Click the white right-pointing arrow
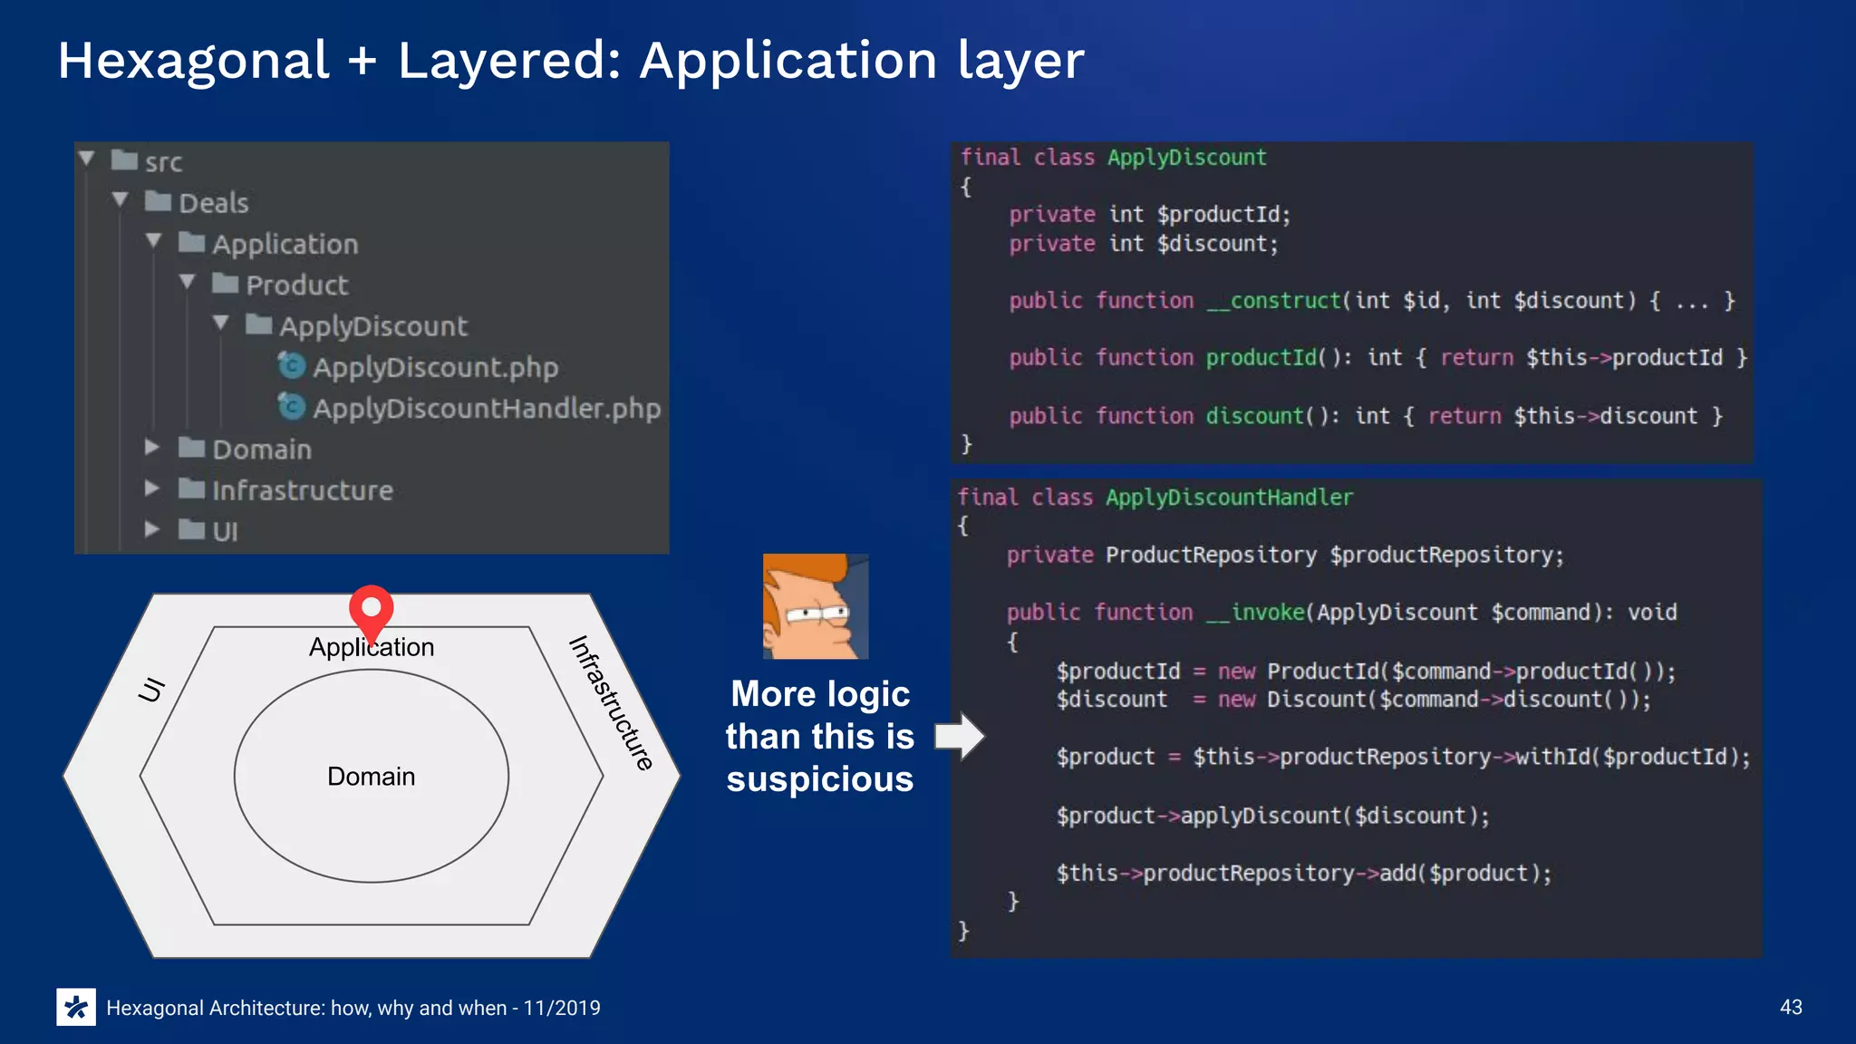The image size is (1856, 1044). pyautogui.click(x=959, y=735)
